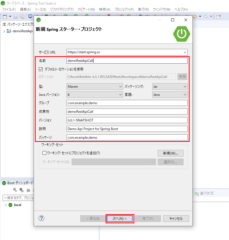Click the demoRestApi project folder icon
Viewport: 229px width, 240px height.
tap(9, 31)
